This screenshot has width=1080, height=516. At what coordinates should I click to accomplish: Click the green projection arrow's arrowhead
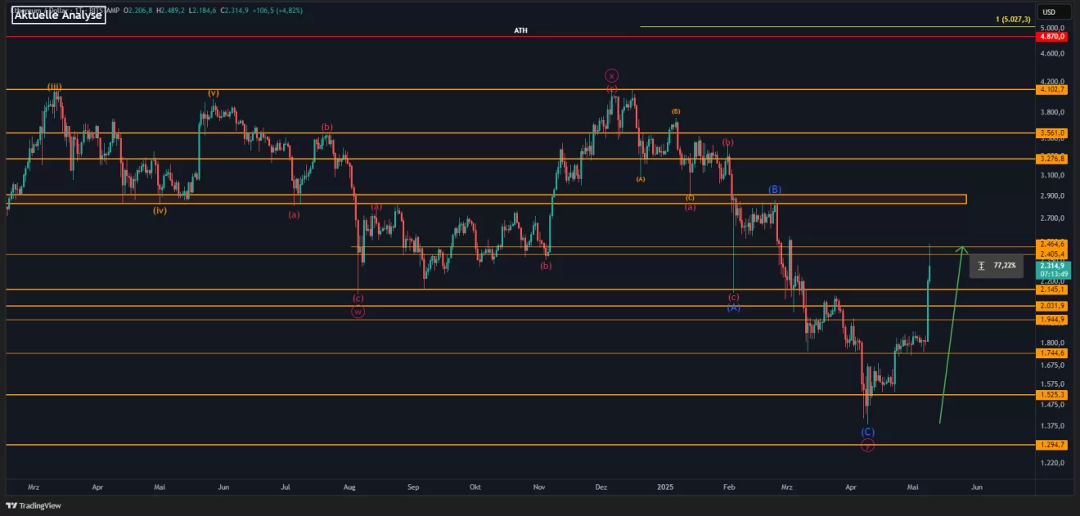963,249
